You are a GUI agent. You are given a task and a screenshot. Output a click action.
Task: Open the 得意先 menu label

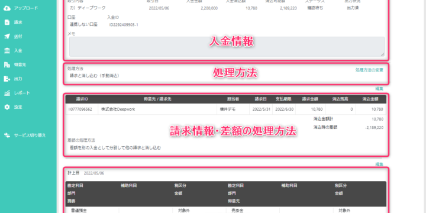[20, 64]
